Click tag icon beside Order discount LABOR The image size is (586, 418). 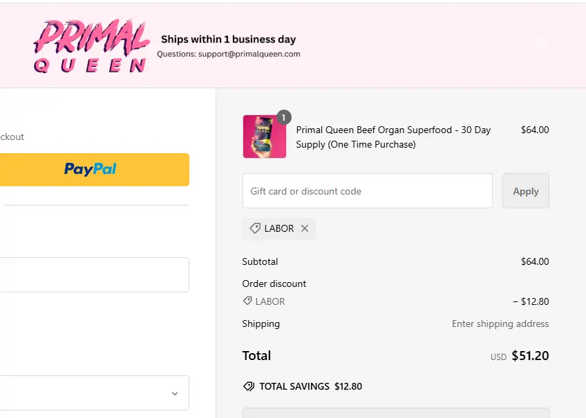(247, 301)
